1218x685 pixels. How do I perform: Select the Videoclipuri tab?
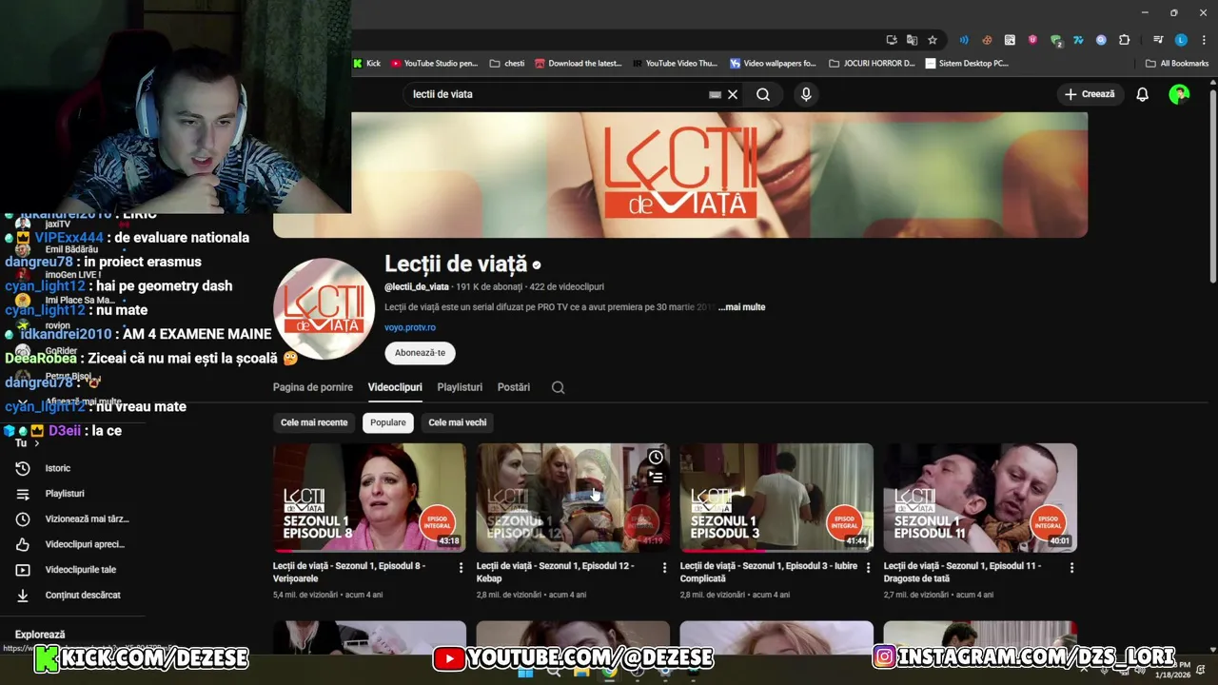coord(395,387)
